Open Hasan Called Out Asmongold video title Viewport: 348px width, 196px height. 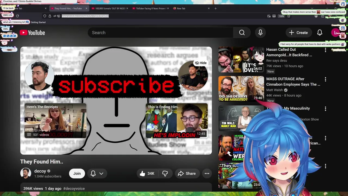(x=289, y=52)
